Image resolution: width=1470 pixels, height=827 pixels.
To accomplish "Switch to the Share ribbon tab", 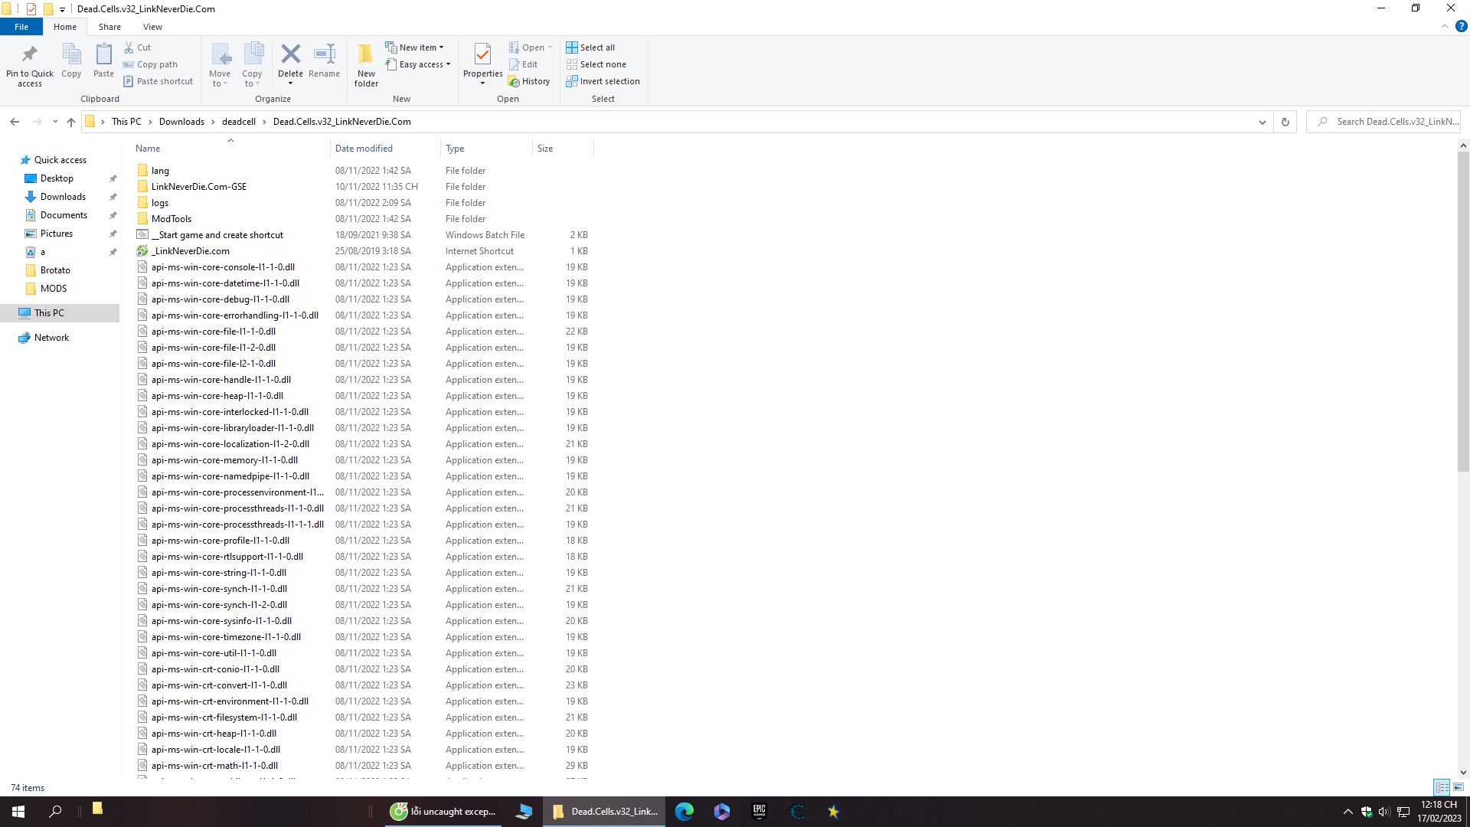I will (109, 27).
